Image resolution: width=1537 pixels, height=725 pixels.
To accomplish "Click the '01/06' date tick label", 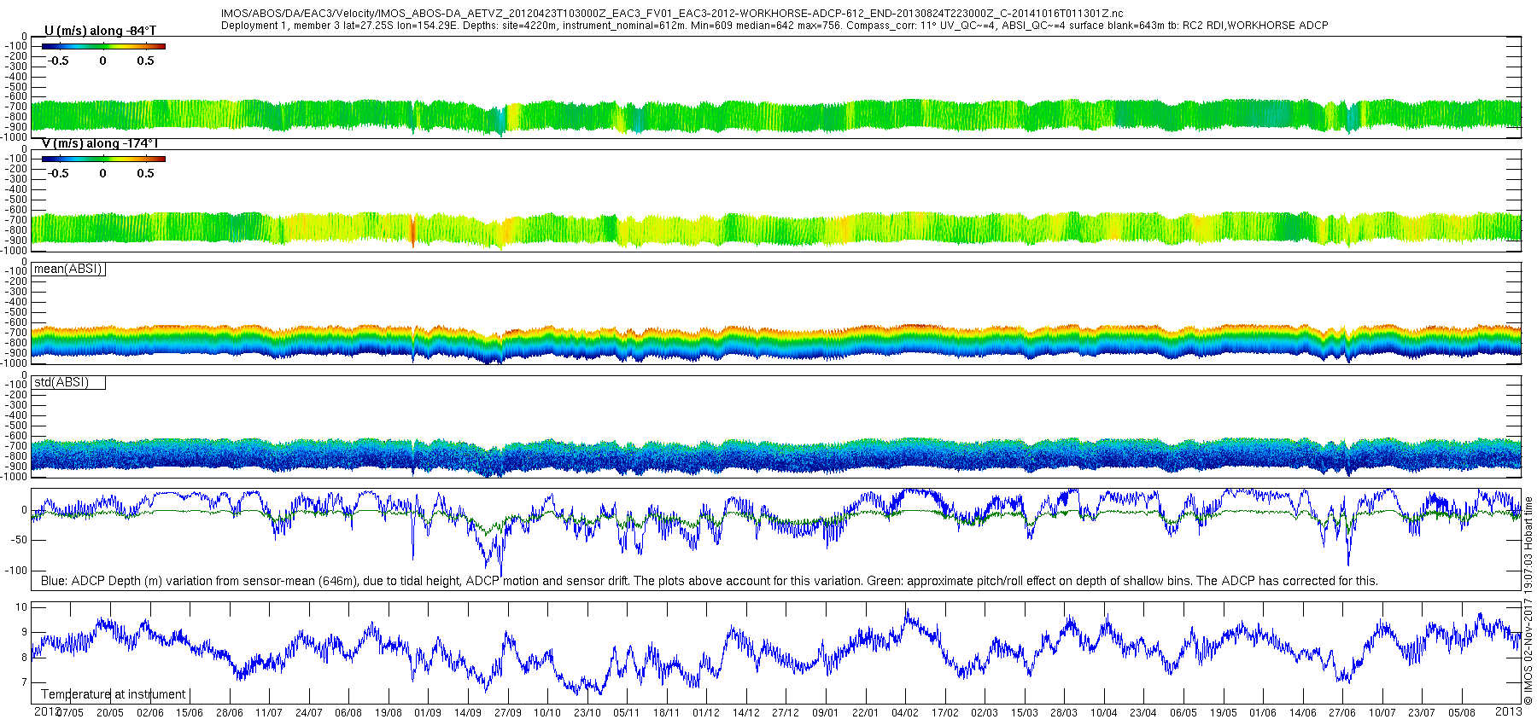I will click(1263, 713).
